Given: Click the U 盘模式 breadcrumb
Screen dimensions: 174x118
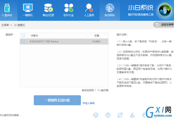Looking at the screenshot, I should pos(20,25).
